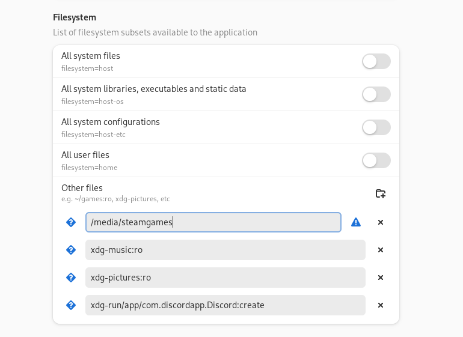This screenshot has height=337, width=463.
Task: Remove the com.discordapp.Discord path entry
Action: [x=381, y=305]
